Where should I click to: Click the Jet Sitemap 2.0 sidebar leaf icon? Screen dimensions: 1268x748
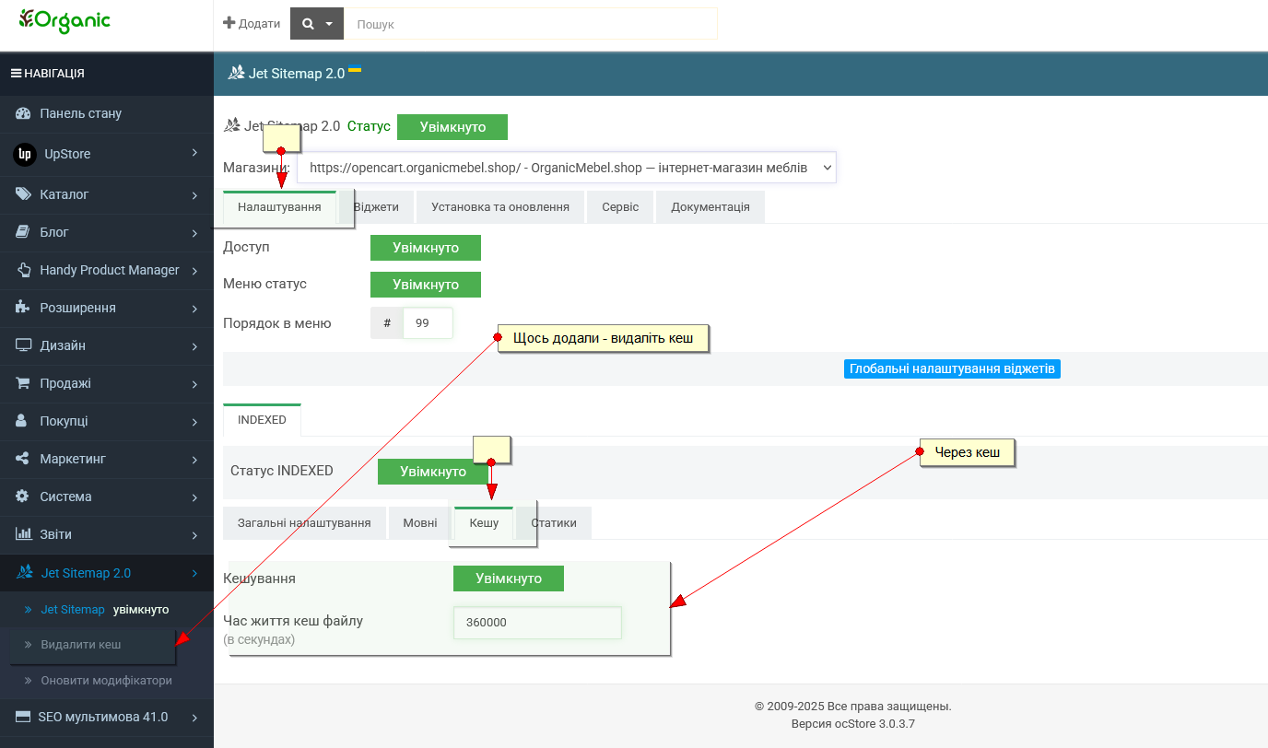tap(25, 573)
